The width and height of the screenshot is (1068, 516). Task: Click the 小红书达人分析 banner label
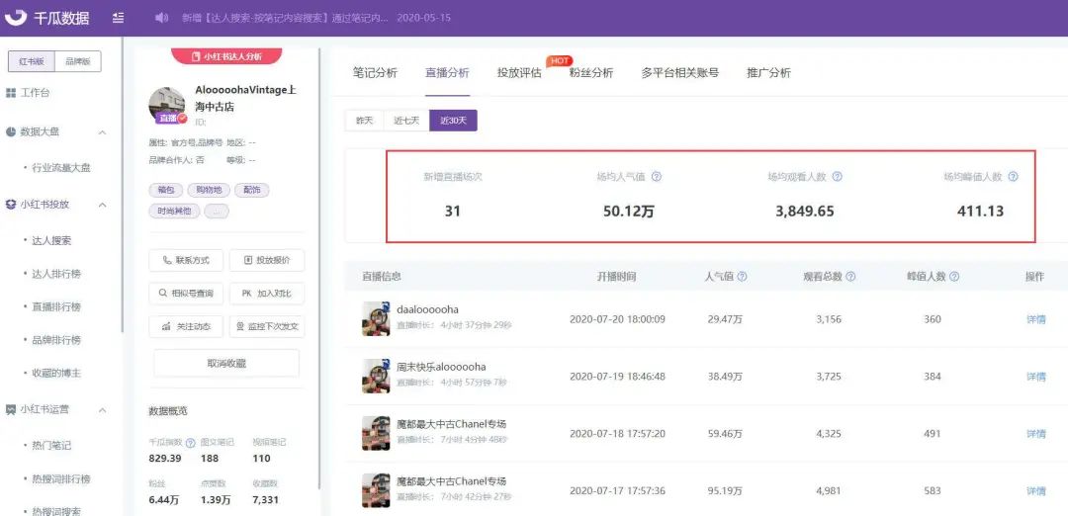tap(226, 56)
